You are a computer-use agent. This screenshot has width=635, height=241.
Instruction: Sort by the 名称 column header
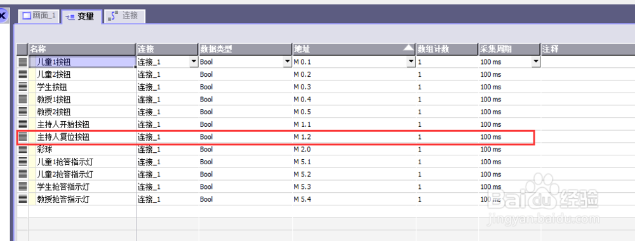(x=82, y=49)
